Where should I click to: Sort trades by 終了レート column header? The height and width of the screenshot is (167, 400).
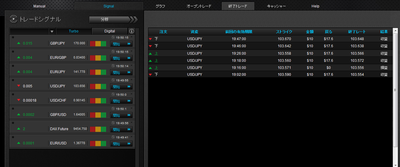357,31
